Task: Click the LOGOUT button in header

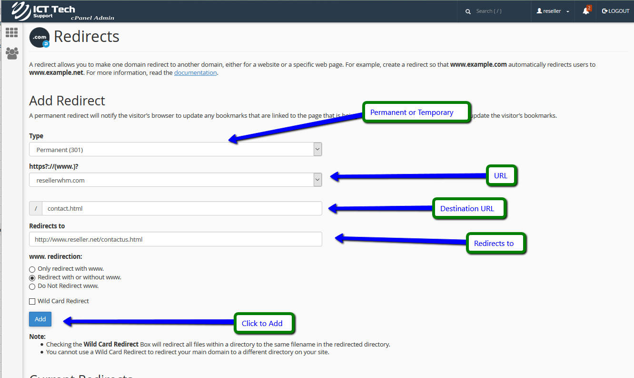Action: pos(615,11)
